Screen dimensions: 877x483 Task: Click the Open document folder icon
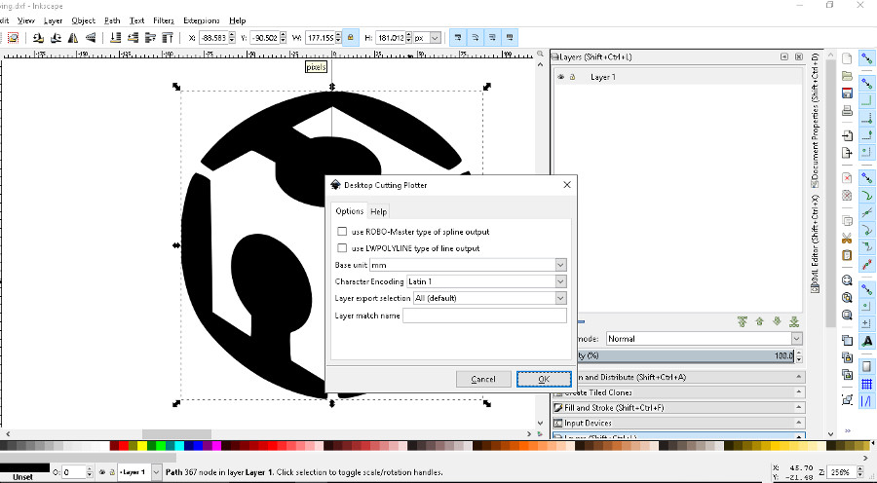point(847,76)
